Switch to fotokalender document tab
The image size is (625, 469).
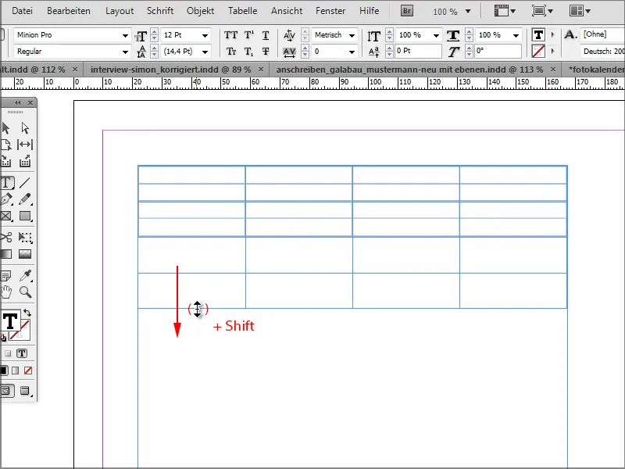[x=595, y=70]
